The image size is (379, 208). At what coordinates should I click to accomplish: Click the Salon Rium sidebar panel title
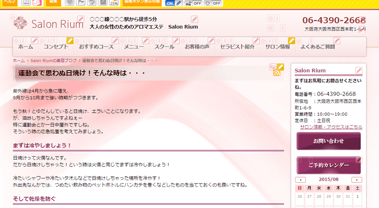310,70
